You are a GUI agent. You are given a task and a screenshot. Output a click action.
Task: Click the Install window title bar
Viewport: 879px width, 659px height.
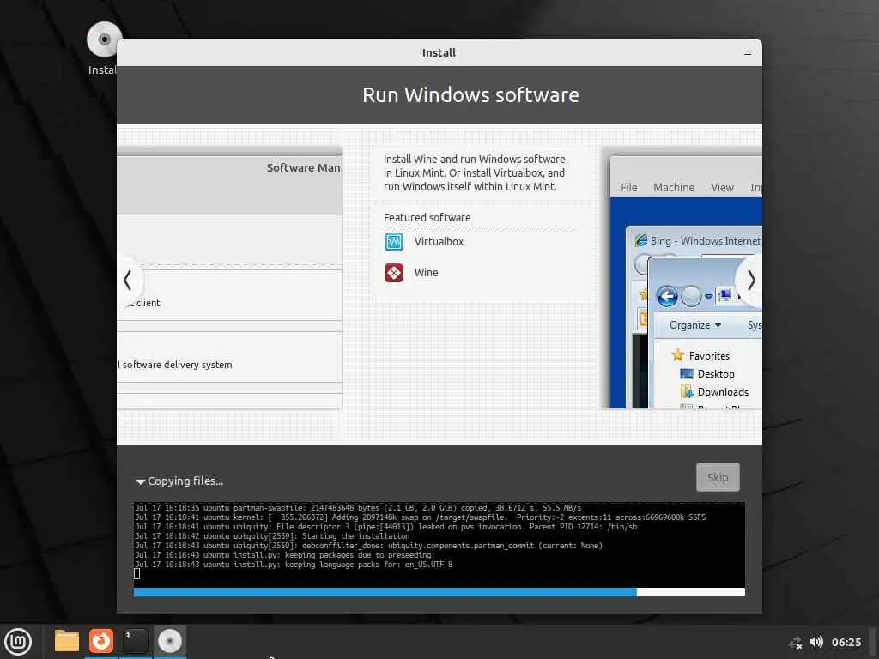(439, 52)
